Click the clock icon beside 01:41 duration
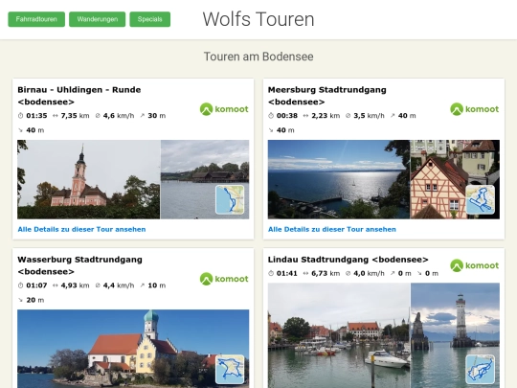 pos(271,273)
